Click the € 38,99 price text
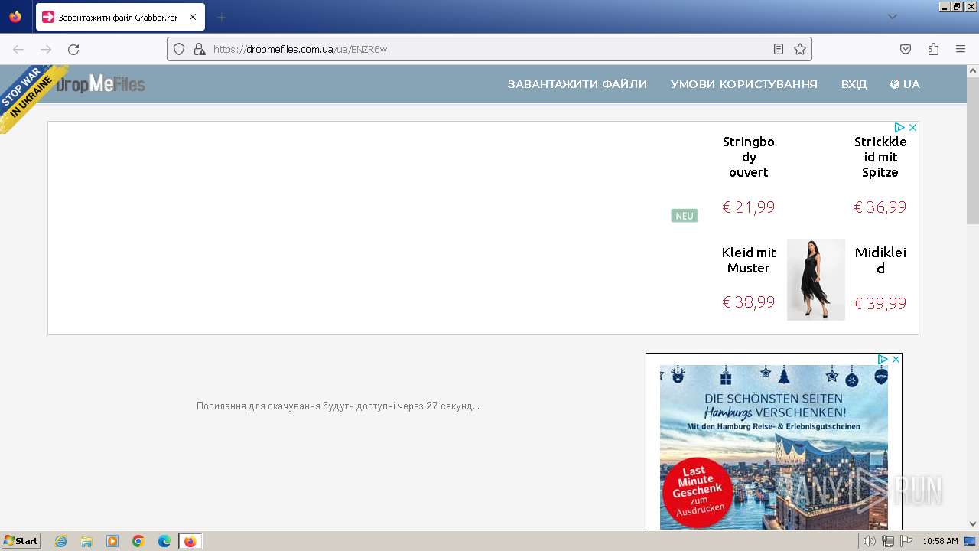 click(749, 302)
